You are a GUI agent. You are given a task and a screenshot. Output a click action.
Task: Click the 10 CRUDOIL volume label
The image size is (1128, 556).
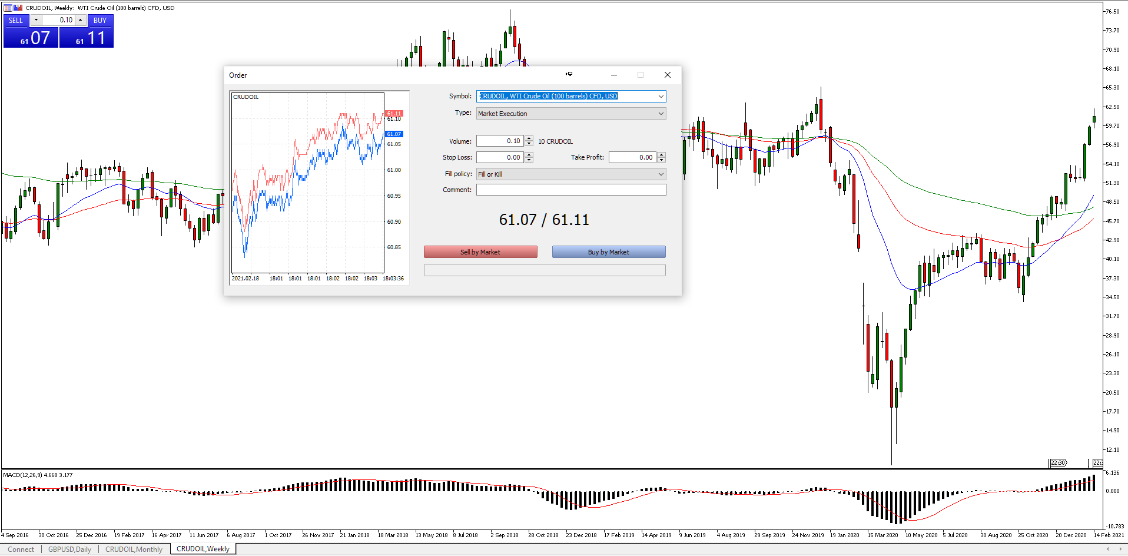pyautogui.click(x=555, y=141)
